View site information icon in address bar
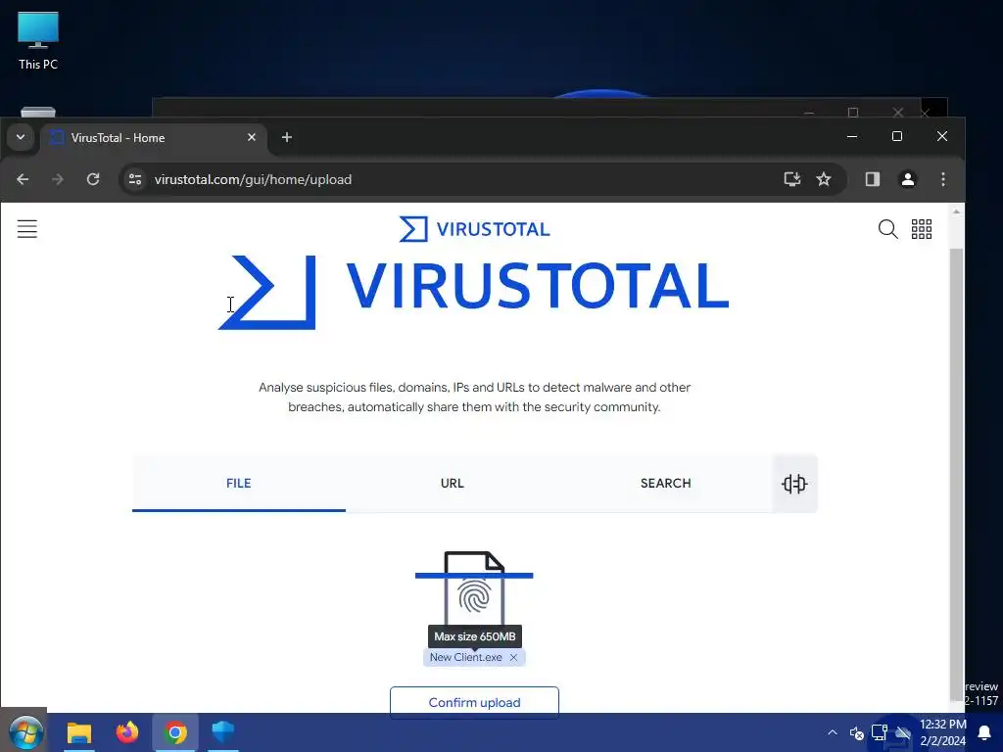 coord(135,180)
